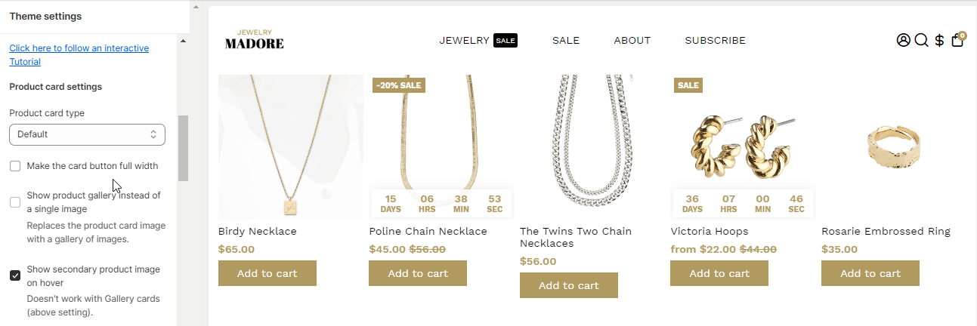The height and width of the screenshot is (326, 977).
Task: Click the Madore Jewelry logo
Action: tap(255, 40)
